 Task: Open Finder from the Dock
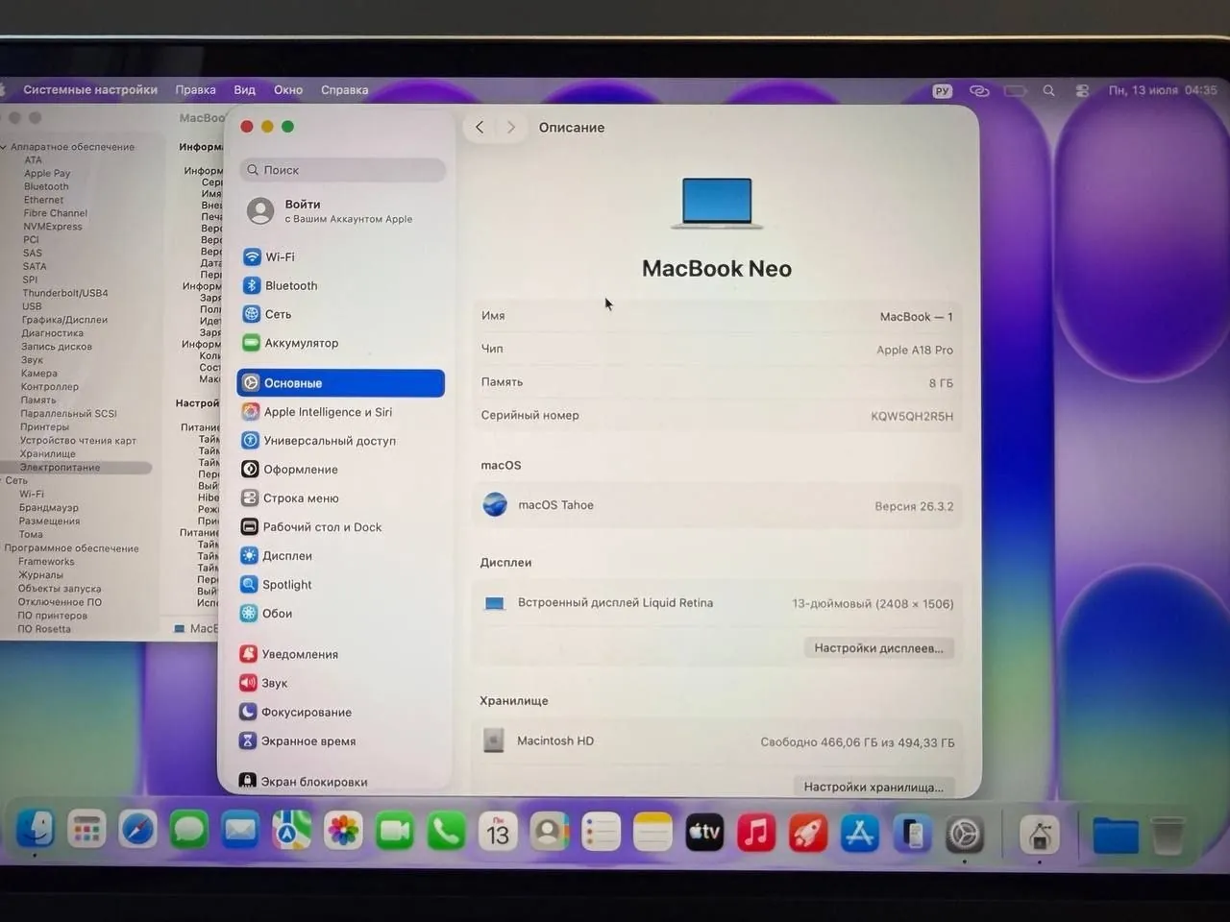36,831
